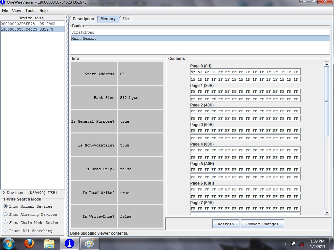The image size is (334, 250).
Task: Click the Is Write-Once? false value
Action: (141, 216)
